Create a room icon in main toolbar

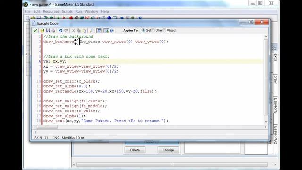[x=115, y=18]
